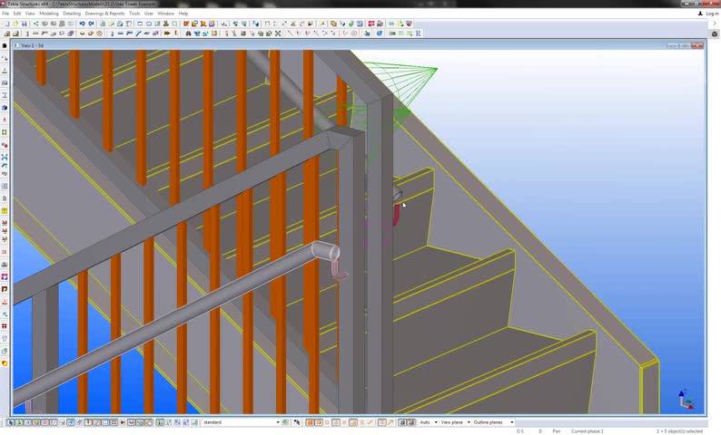Viewport: 721px width, 435px height.
Task: Click the yellow icon in left sidebar
Action: point(5,210)
